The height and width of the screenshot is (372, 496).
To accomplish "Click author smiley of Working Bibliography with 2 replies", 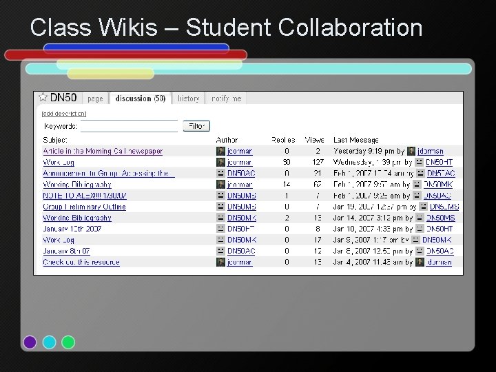I will tap(220, 217).
